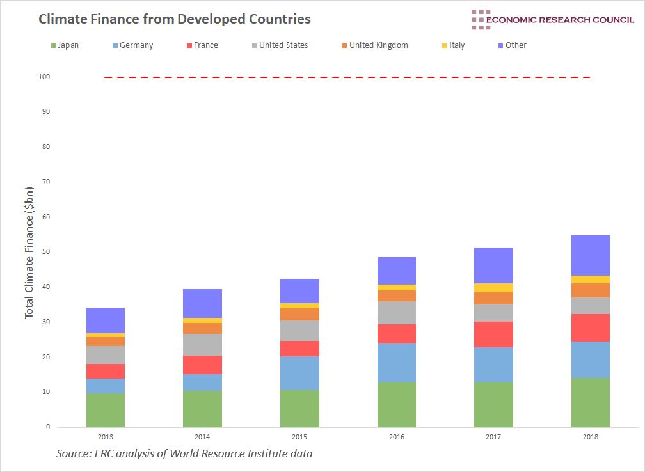Image resolution: width=645 pixels, height=472 pixels.
Task: Click the Other purple legend marker
Action: (502, 45)
